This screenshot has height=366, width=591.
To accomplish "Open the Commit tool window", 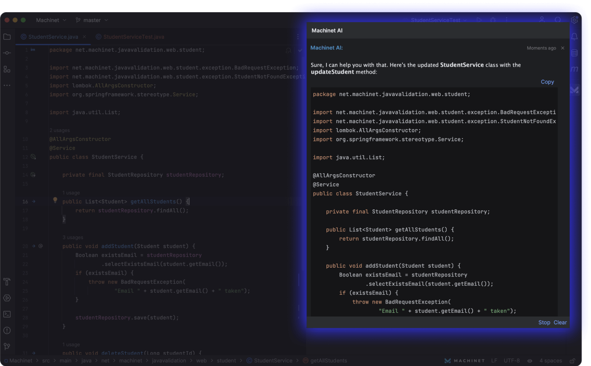I will (7, 53).
